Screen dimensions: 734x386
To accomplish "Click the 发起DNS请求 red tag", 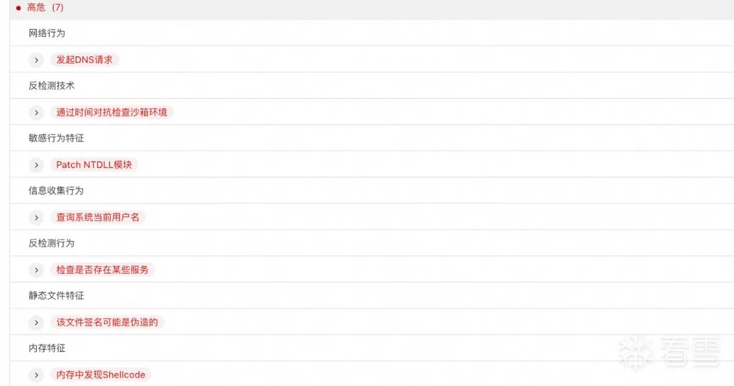I will click(84, 60).
